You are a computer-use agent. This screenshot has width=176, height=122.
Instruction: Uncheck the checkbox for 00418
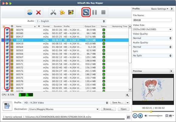tap(7, 40)
